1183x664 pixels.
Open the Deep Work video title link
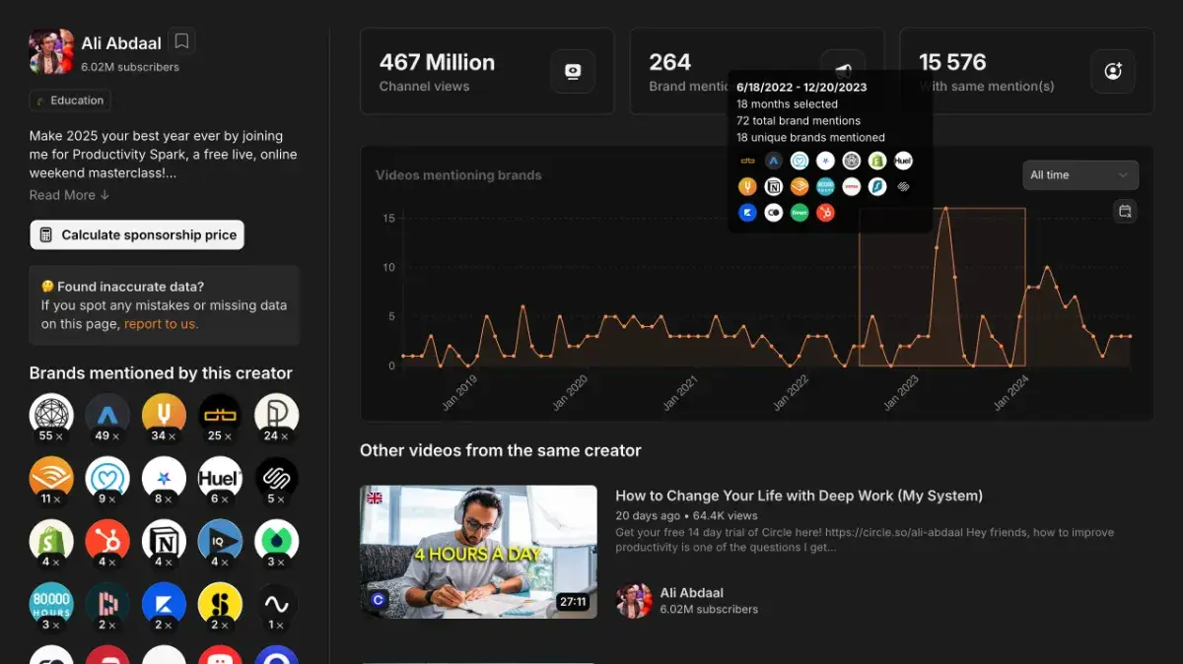[x=799, y=496]
